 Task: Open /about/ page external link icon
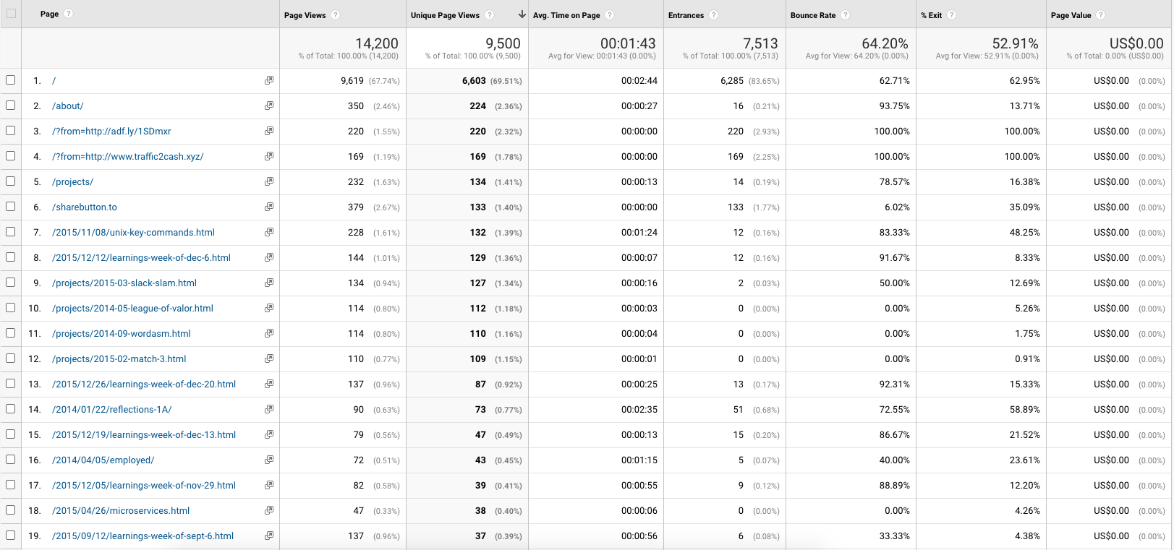[269, 106]
